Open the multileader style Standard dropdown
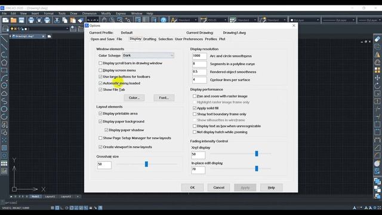The width and height of the screenshot is (382, 215). tap(276, 20)
